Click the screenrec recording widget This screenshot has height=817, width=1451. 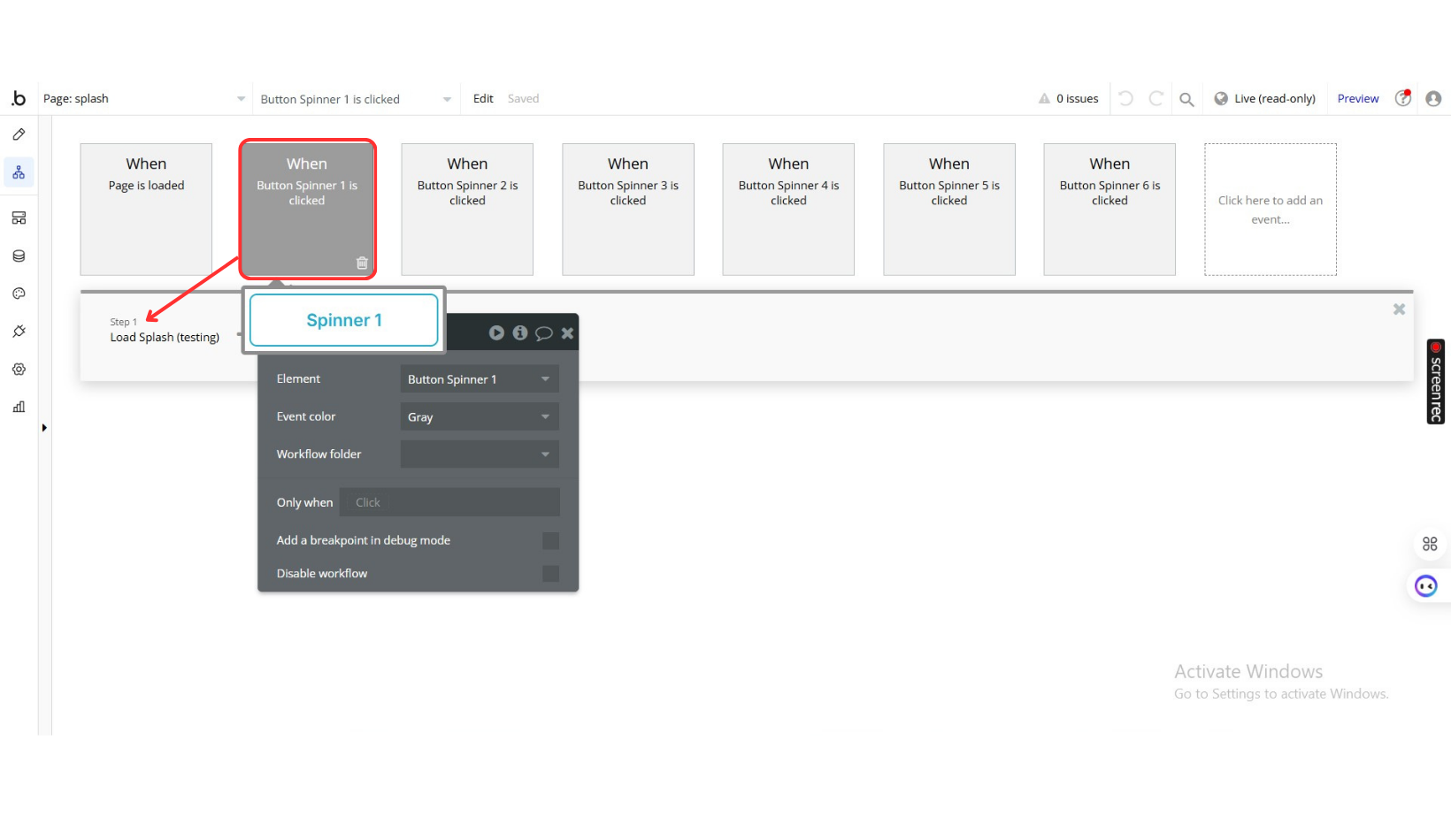pyautogui.click(x=1436, y=381)
